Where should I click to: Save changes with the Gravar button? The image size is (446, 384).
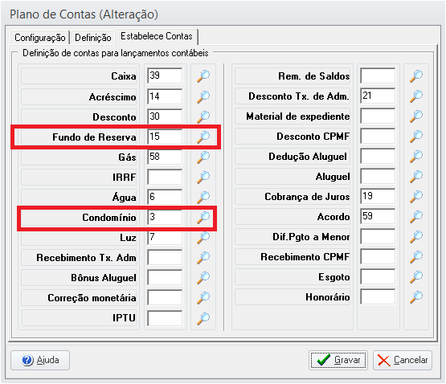click(x=338, y=360)
